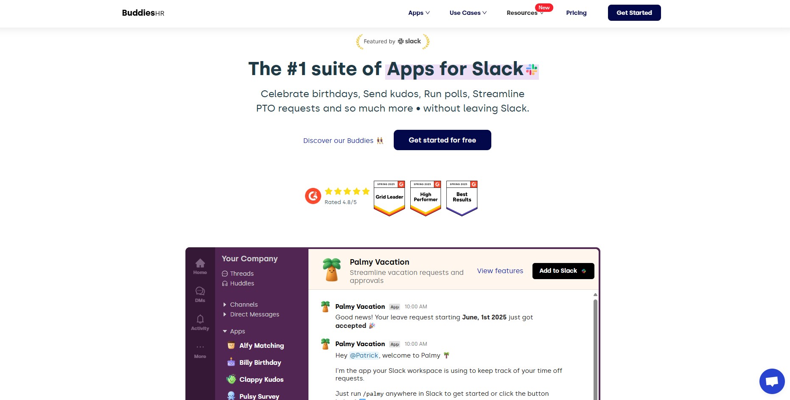Open Threads in the sidebar
The width and height of the screenshot is (790, 400).
241,274
